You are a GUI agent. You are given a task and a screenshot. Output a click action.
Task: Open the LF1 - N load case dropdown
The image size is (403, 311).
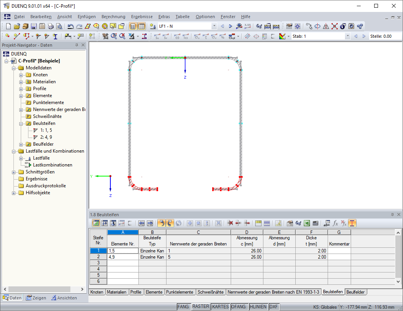[214, 26]
